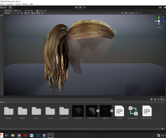
Task: Open component editor tools icon
Action: [x=123, y=13]
